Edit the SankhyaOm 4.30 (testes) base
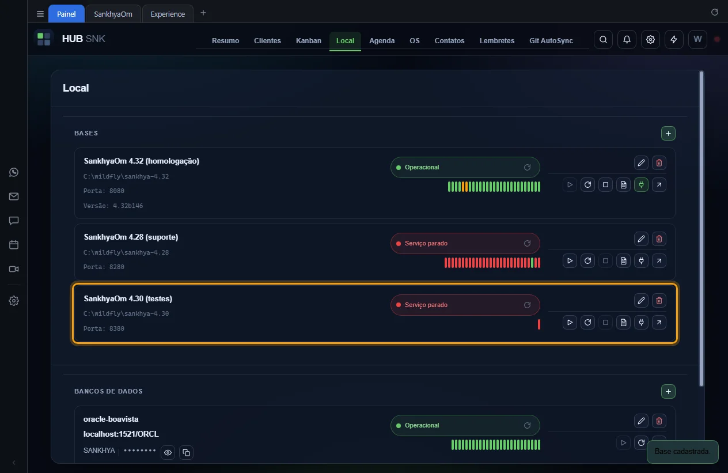Image resolution: width=728 pixels, height=473 pixels. [641, 300]
